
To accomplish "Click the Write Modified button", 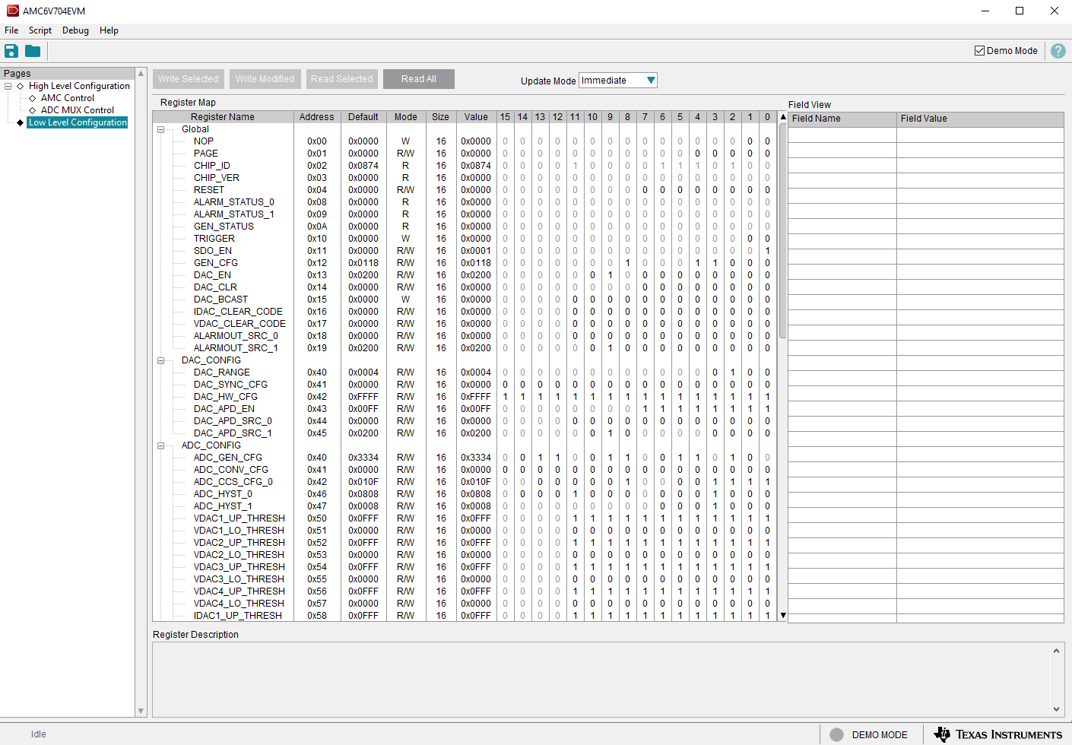I will click(265, 79).
